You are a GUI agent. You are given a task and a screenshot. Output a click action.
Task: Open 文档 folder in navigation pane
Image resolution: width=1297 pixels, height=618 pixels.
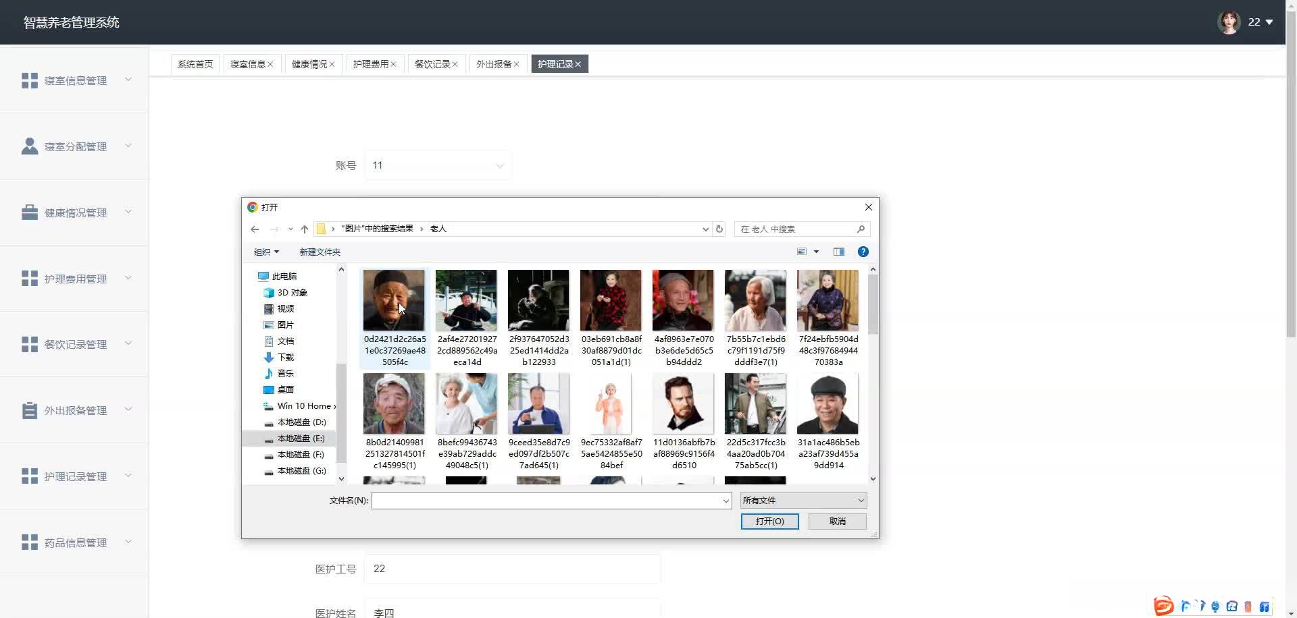pos(285,341)
